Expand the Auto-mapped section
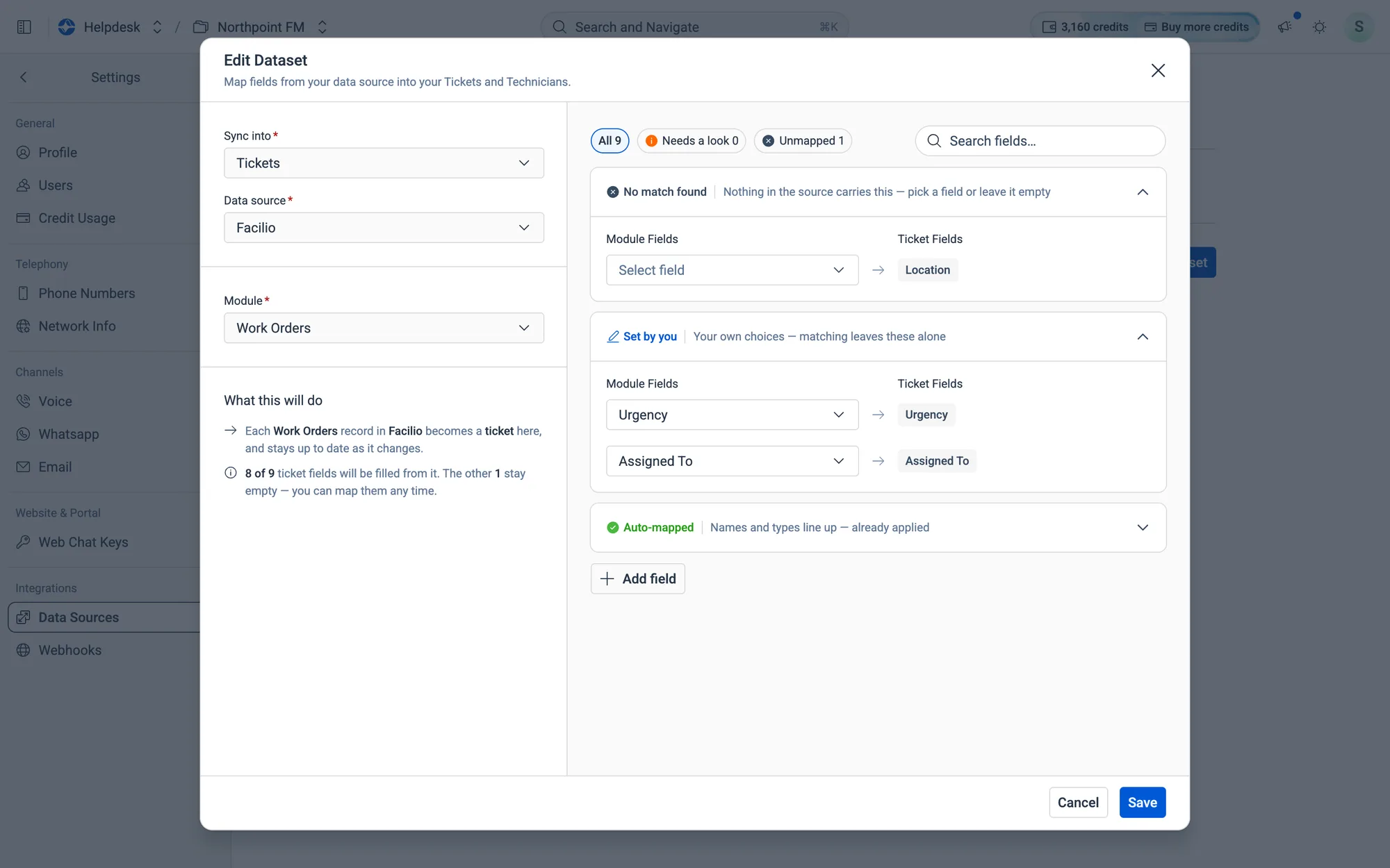The width and height of the screenshot is (1390, 868). tap(1143, 528)
